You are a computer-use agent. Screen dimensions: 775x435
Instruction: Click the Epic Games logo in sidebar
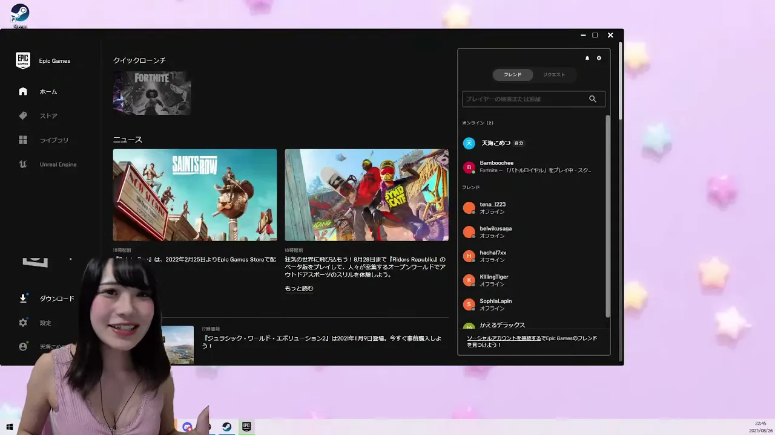coord(23,60)
